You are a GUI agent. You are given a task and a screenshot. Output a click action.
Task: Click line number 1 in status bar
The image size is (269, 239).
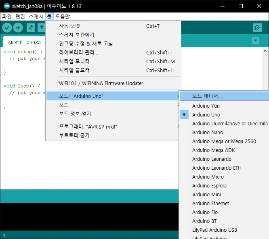(x=4, y=235)
